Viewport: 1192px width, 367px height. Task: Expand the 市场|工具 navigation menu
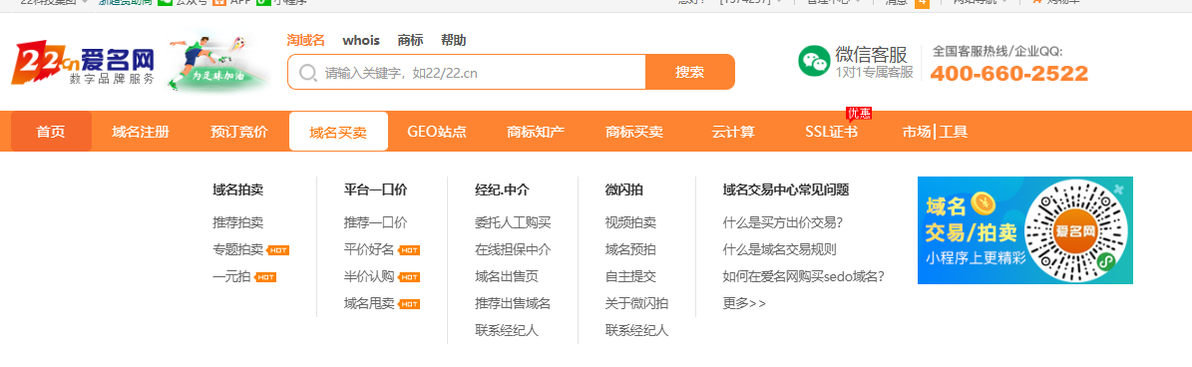click(x=935, y=132)
